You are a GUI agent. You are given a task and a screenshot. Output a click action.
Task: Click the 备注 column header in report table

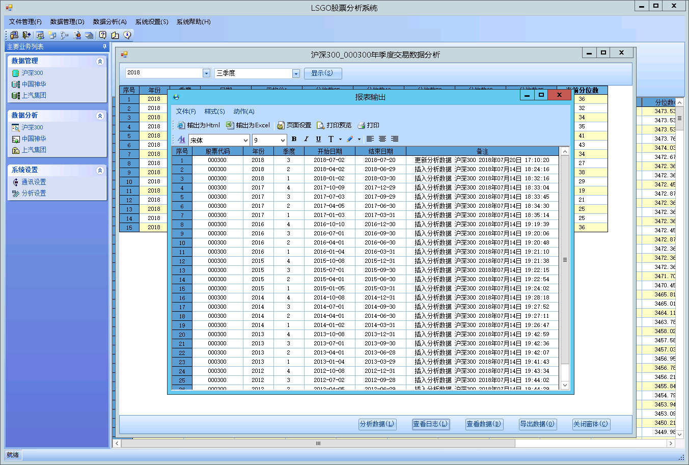482,151
